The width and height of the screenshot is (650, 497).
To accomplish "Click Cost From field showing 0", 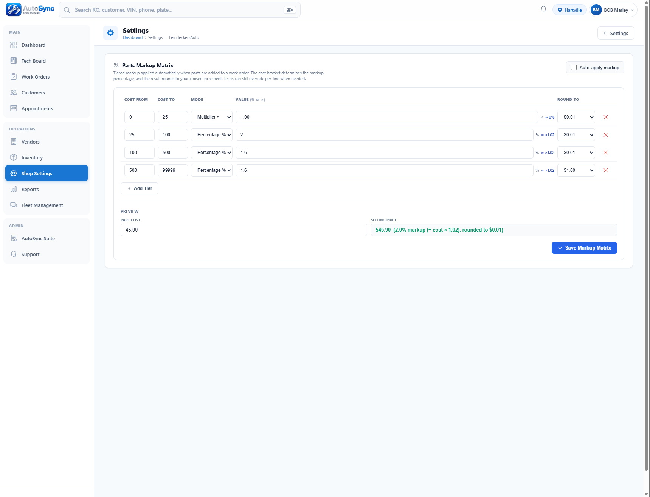I will pos(140,117).
